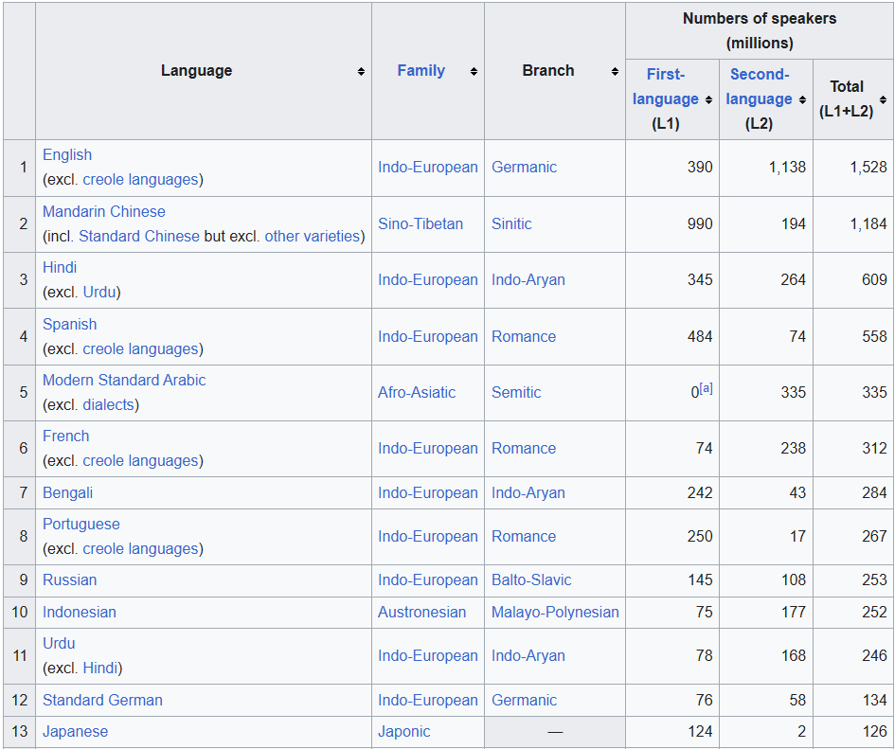895x749 pixels.
Task: Open the Portuguese language link
Action: pyautogui.click(x=81, y=524)
